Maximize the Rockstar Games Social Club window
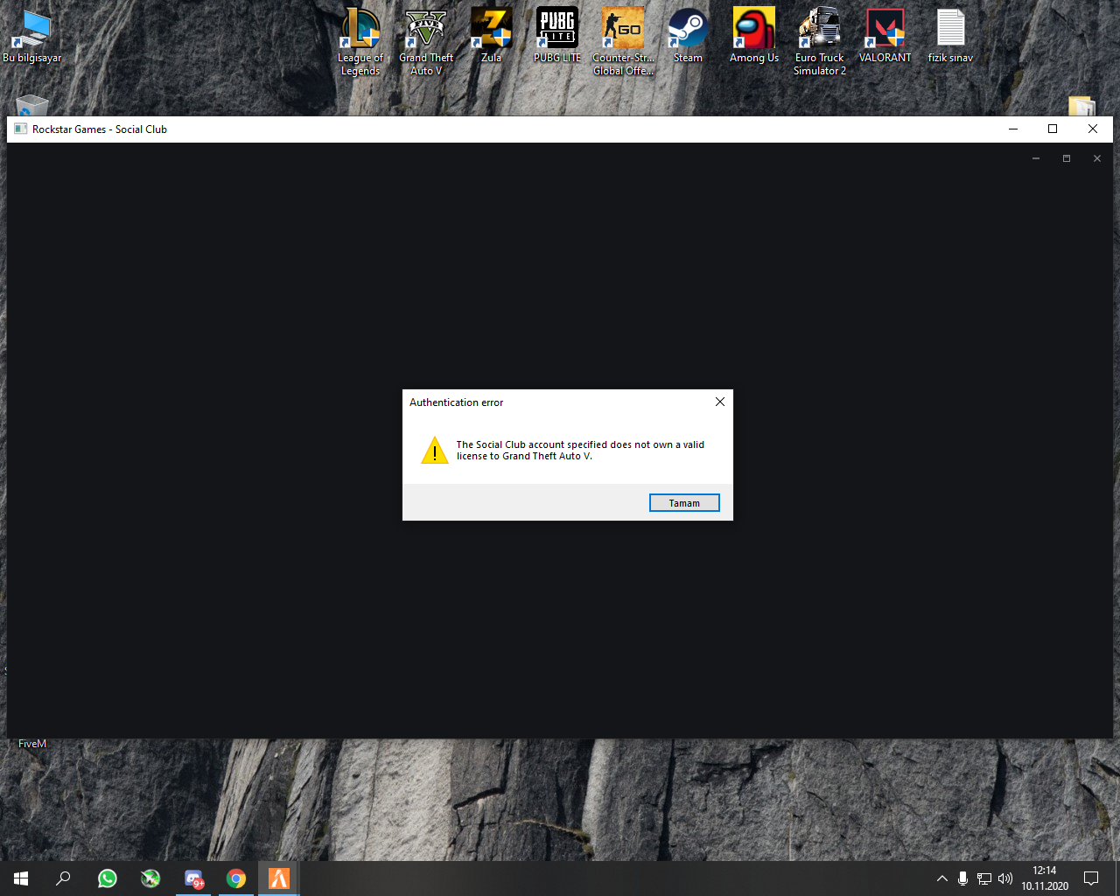Screen dimensions: 1120x896 [1053, 129]
